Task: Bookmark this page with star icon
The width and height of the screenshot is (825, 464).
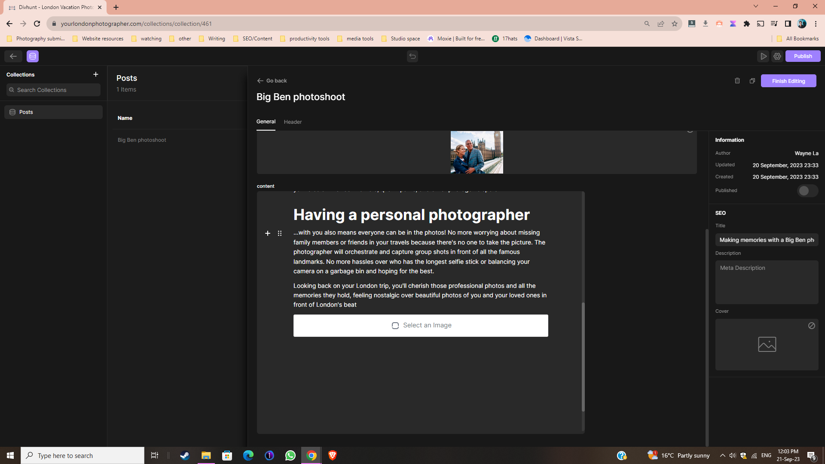Action: pos(675,24)
